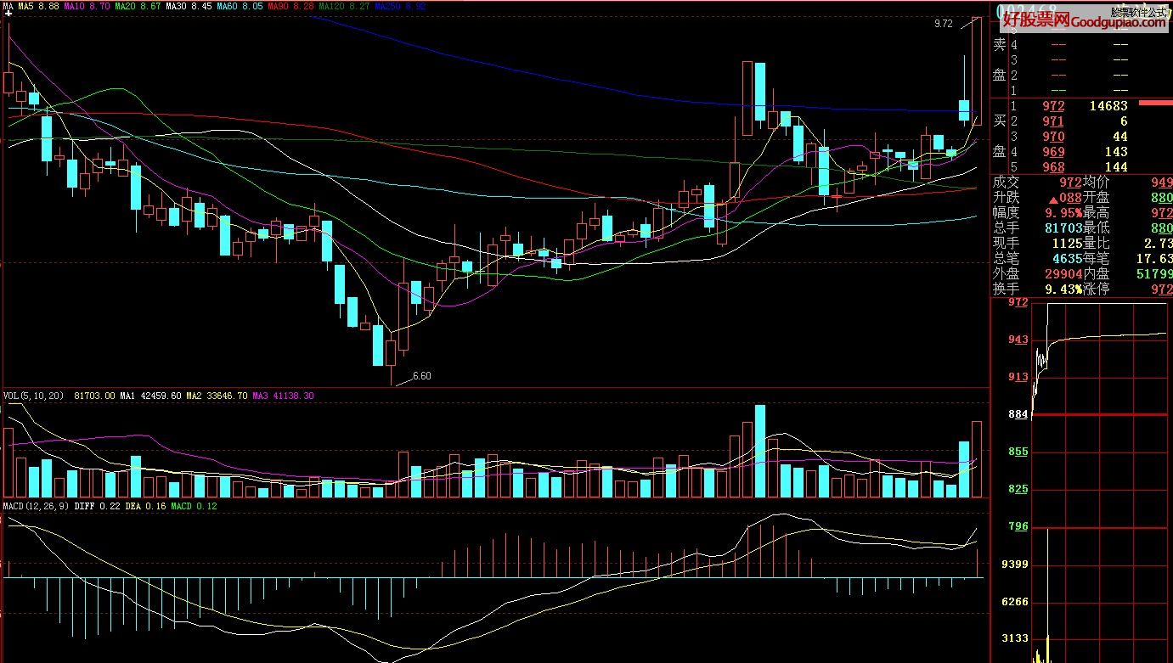Viewport: 1173px width, 663px height.
Task: Click the DEA 0.16 value
Action: (145, 506)
